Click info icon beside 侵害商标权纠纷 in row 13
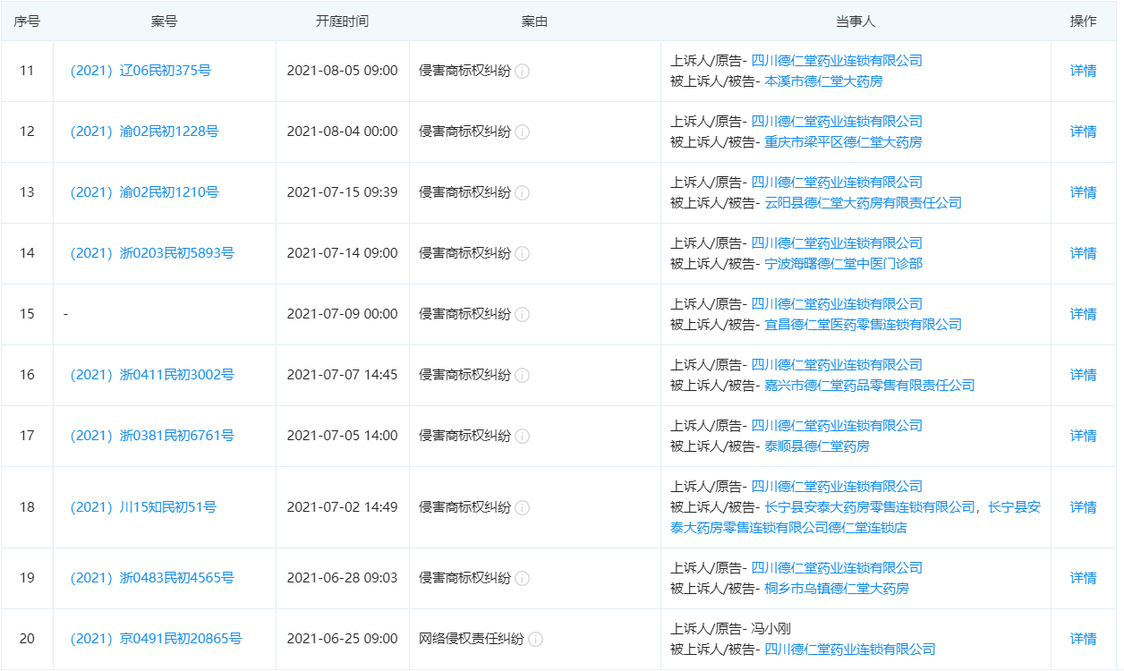The image size is (1124, 671). coord(523,192)
